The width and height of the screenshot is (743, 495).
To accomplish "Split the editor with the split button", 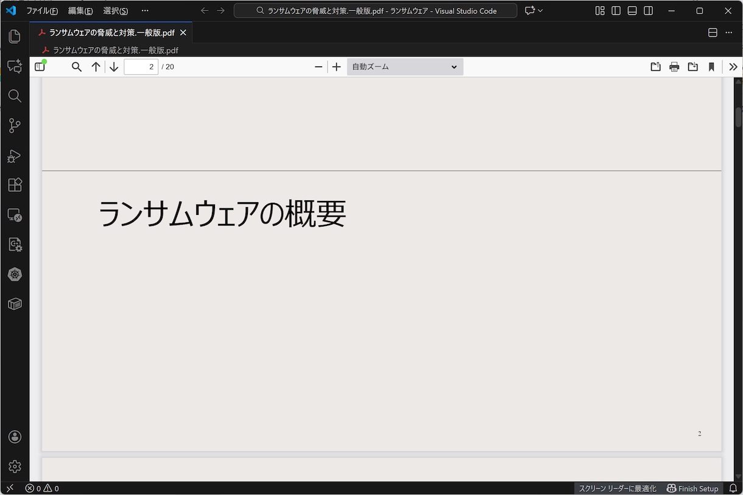I will (x=713, y=33).
